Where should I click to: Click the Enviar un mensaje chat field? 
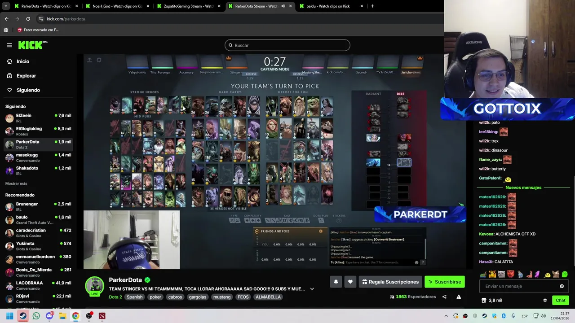coord(519,286)
